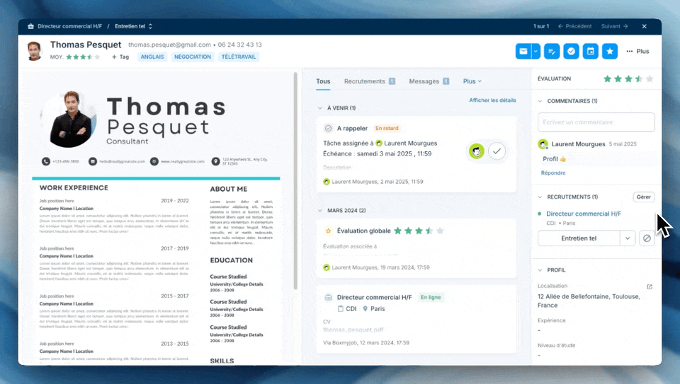Click the Évaluation globale star icon
This screenshot has width=680, height=384.
(328, 231)
